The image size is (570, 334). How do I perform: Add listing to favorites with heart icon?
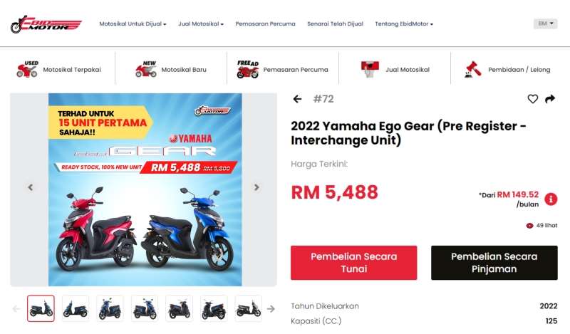pyautogui.click(x=532, y=99)
